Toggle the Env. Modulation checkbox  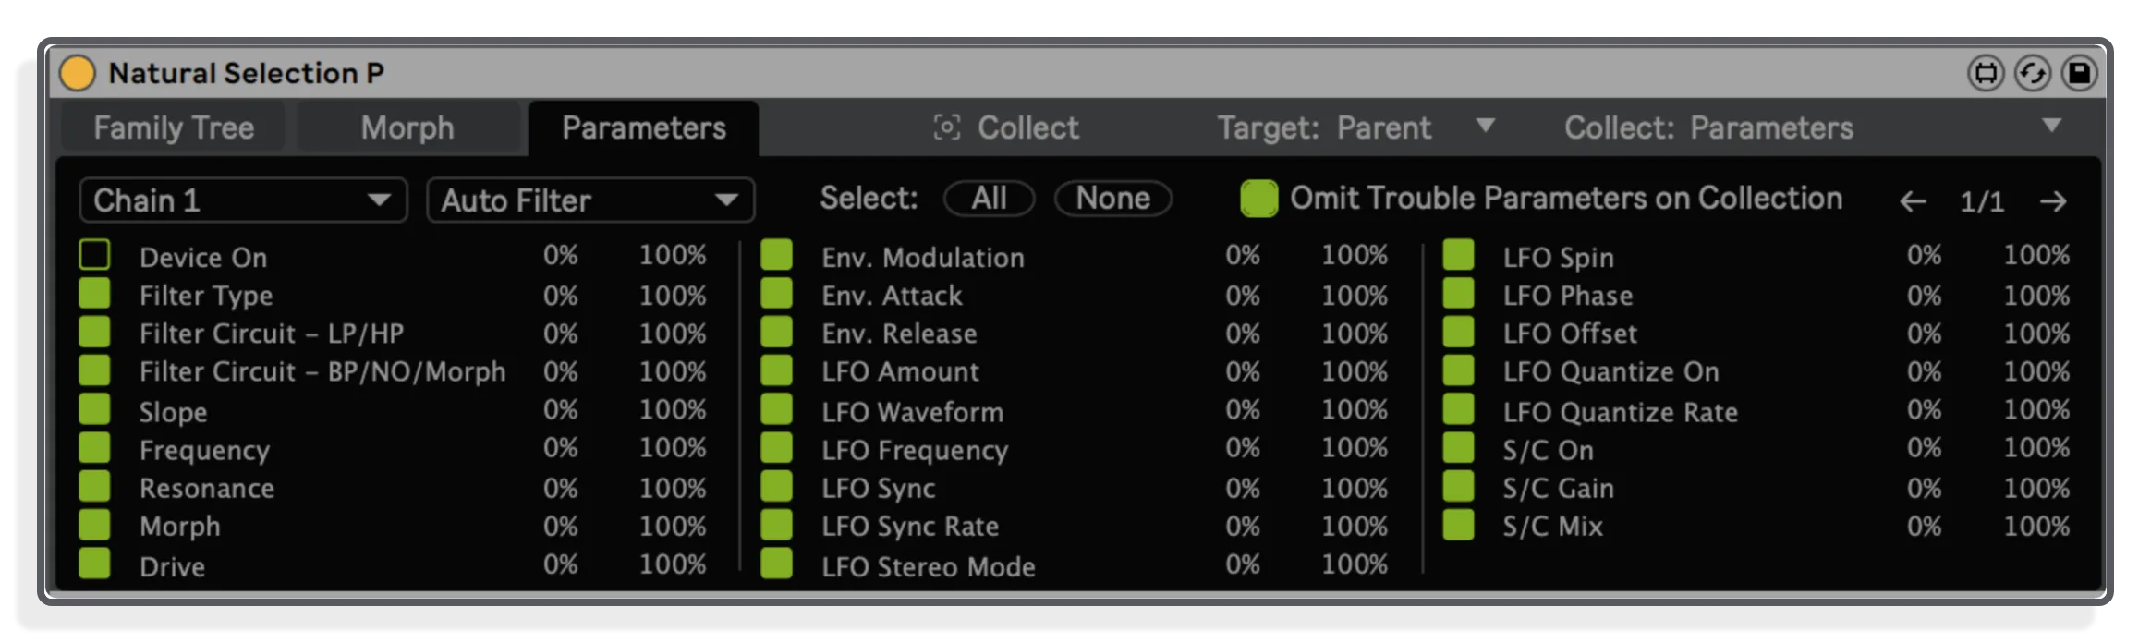776,255
